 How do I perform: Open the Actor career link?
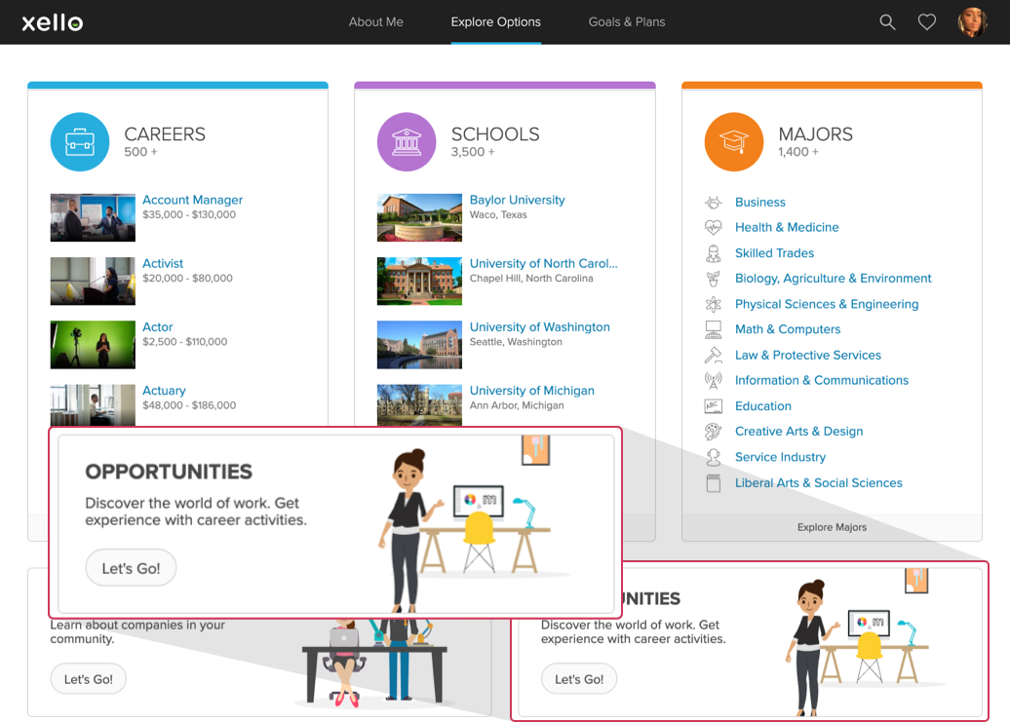coord(158,327)
